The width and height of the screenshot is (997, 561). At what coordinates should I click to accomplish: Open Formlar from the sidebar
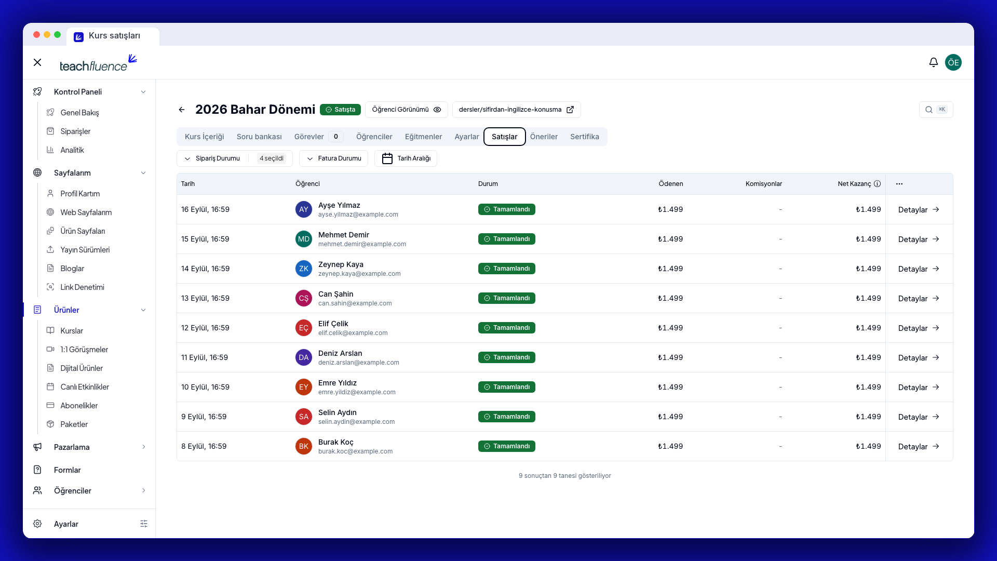[68, 470]
